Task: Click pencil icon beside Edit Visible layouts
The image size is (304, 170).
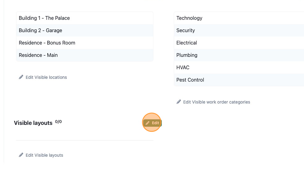Action: click(21, 155)
